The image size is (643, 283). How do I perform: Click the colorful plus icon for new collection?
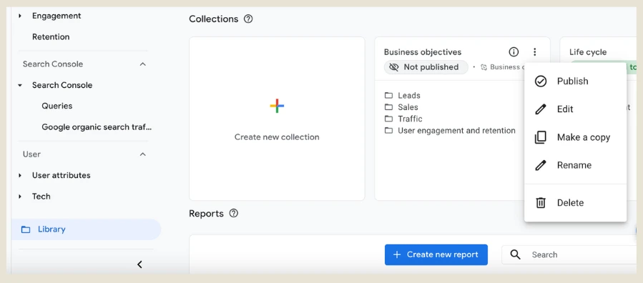[277, 106]
